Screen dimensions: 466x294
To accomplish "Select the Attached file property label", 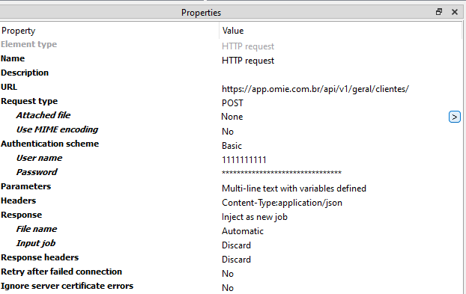I will point(43,115).
